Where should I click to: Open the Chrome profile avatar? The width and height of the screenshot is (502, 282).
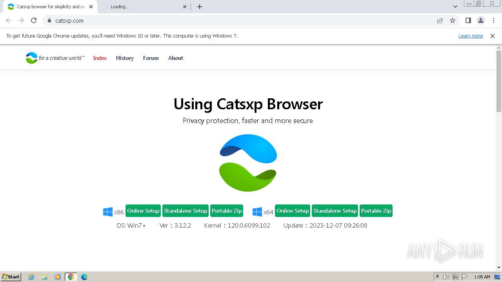tap(481, 20)
